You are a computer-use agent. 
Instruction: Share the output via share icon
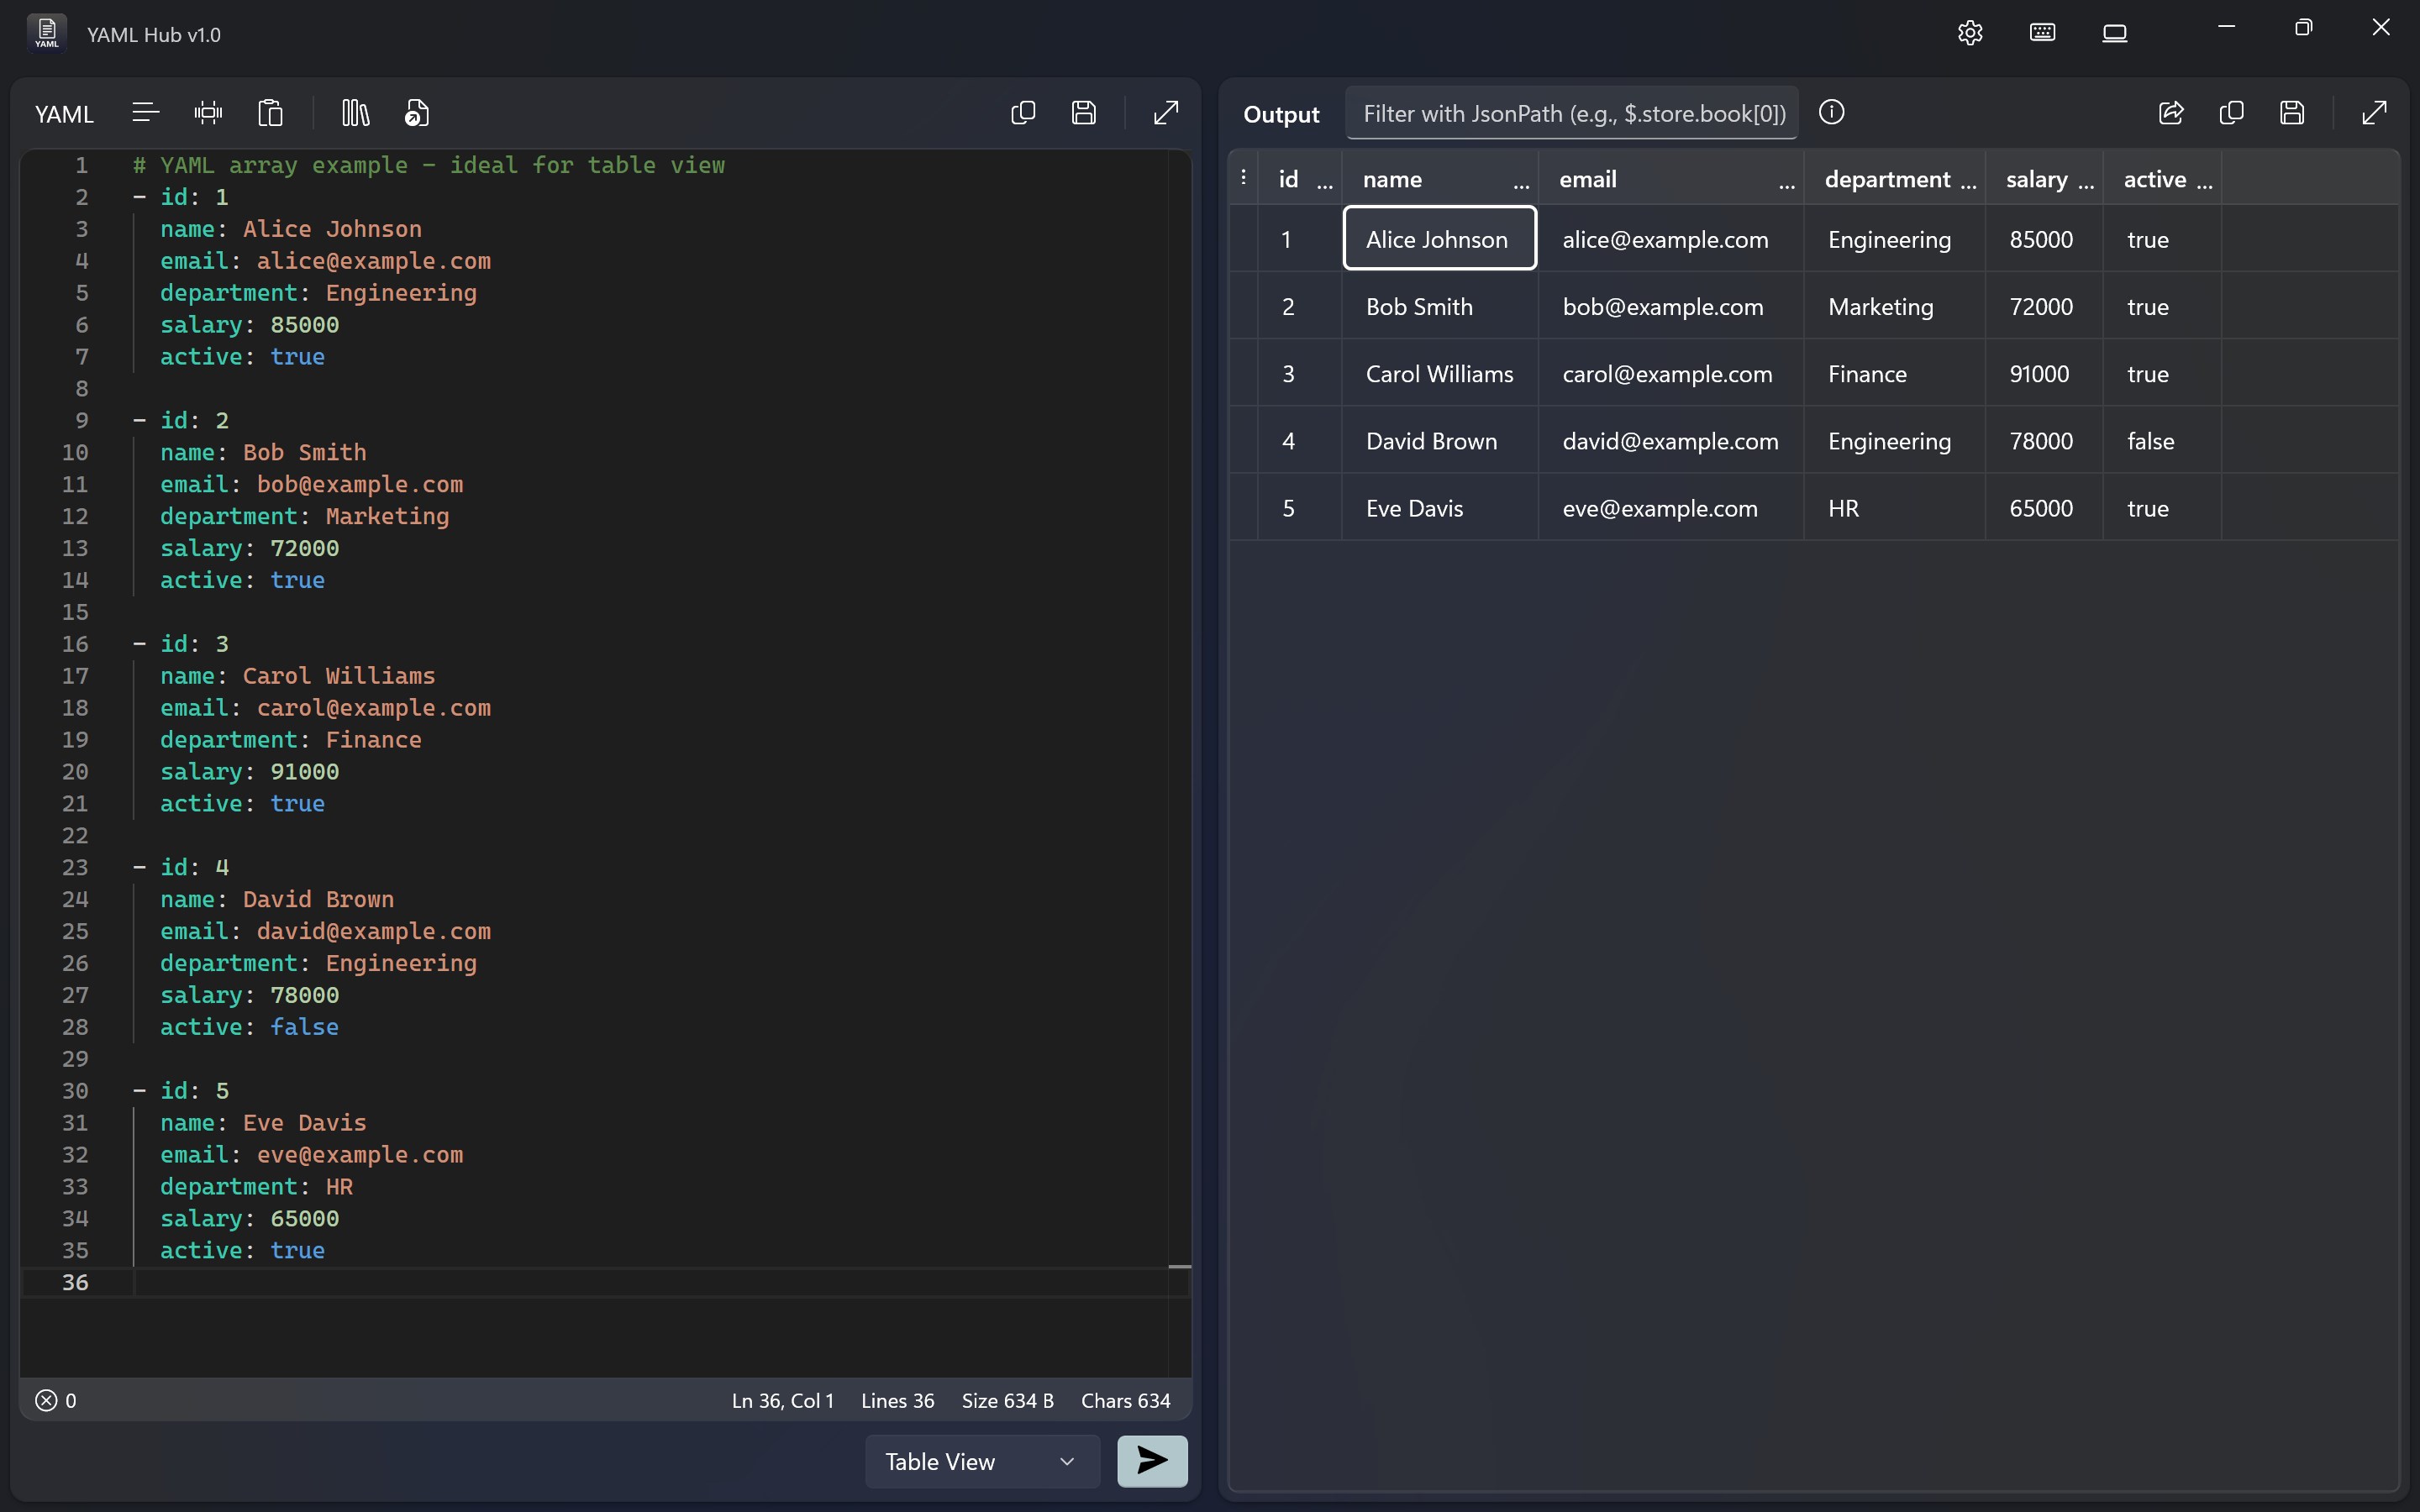(x=2171, y=113)
